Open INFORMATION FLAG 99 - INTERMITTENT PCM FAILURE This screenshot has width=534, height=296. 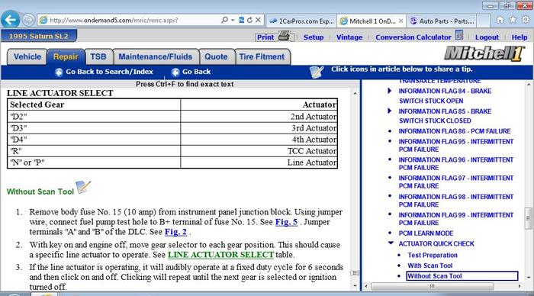[455, 219]
